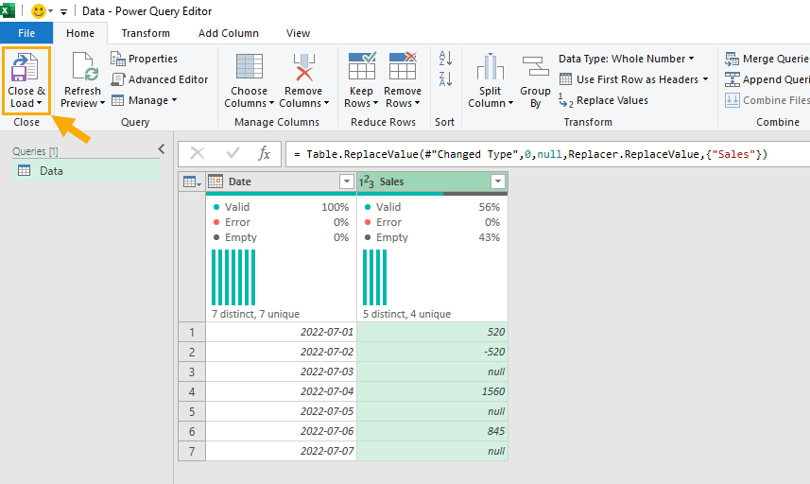Click the Split Column icon

click(x=491, y=66)
